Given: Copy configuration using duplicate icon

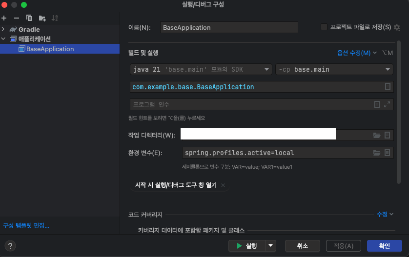Looking at the screenshot, I should click(x=29, y=18).
